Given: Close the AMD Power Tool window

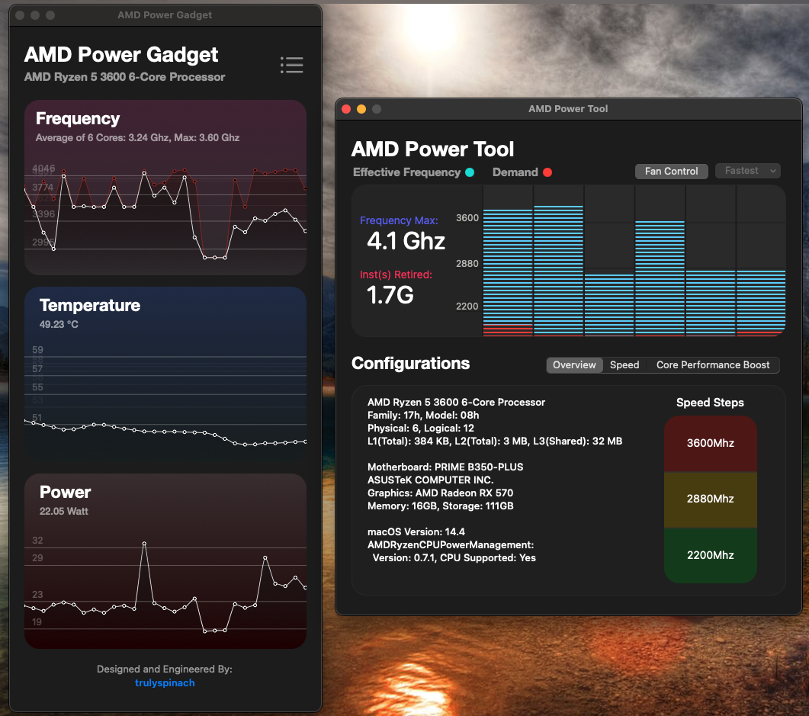Looking at the screenshot, I should click(x=346, y=109).
